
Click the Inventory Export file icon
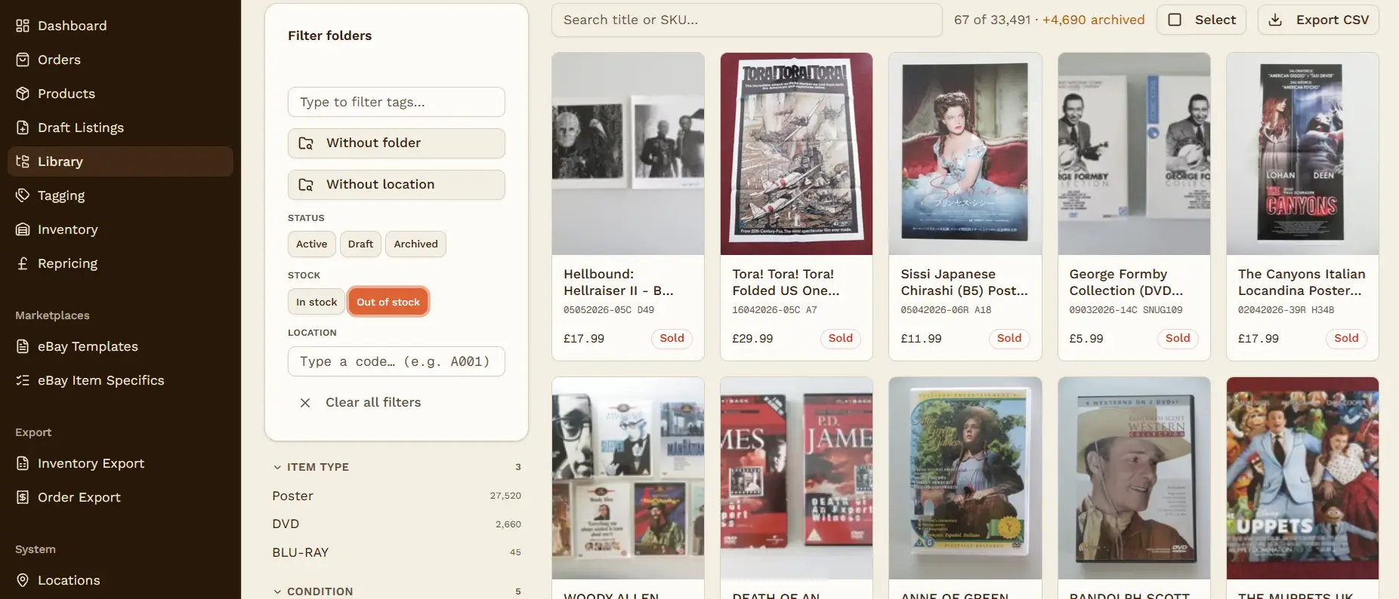23,463
